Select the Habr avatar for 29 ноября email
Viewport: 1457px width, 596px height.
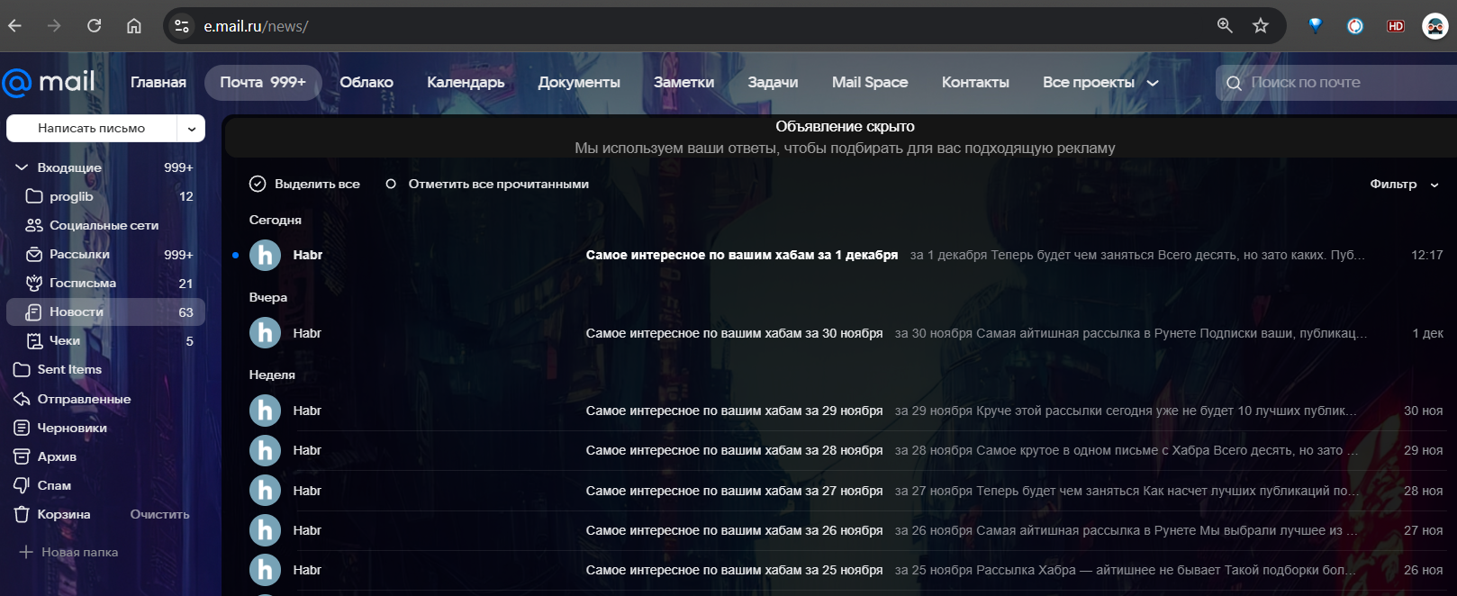click(x=265, y=411)
